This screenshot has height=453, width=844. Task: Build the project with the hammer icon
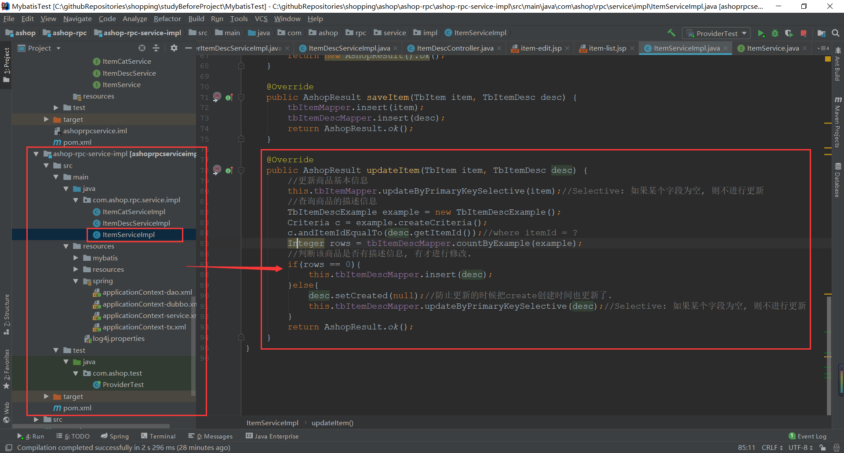point(671,33)
